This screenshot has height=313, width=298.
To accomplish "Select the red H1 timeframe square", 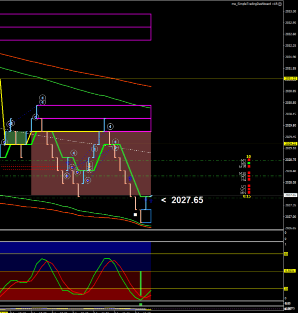I will pyautogui.click(x=249, y=176).
